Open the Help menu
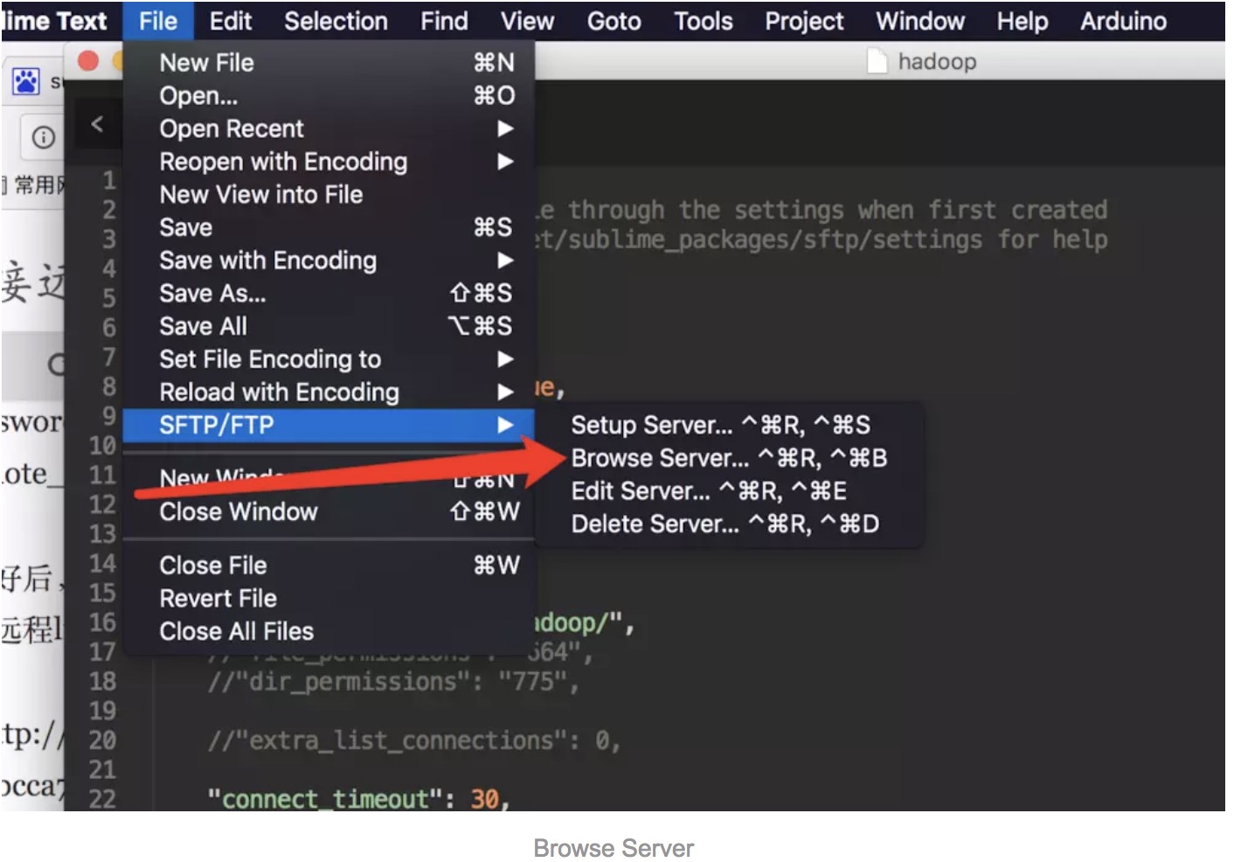Screen dimensions: 1234x862 pyautogui.click(x=1023, y=21)
